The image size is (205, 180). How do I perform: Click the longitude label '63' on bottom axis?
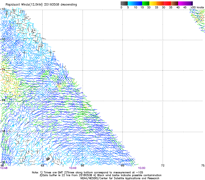click(x=42, y=166)
